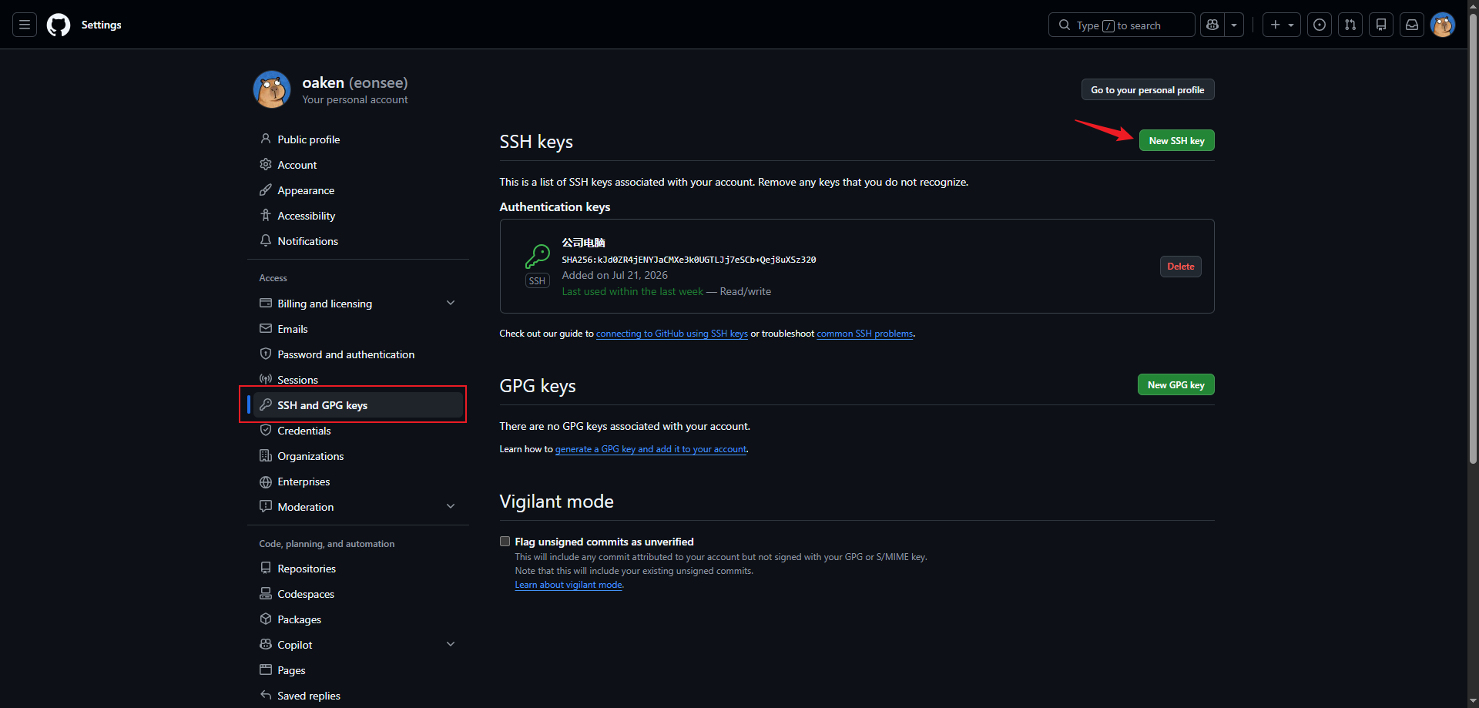
Task: Click the Copilot icon in the sidebar
Action: 266,644
